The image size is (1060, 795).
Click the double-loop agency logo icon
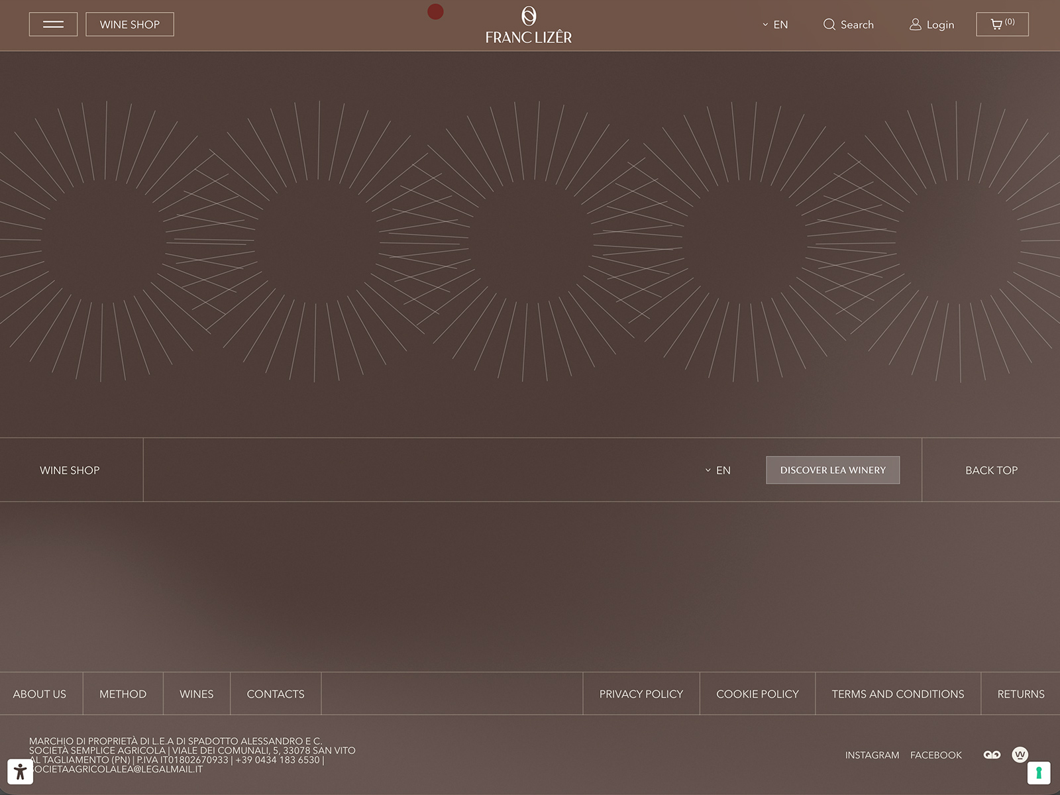point(991,755)
